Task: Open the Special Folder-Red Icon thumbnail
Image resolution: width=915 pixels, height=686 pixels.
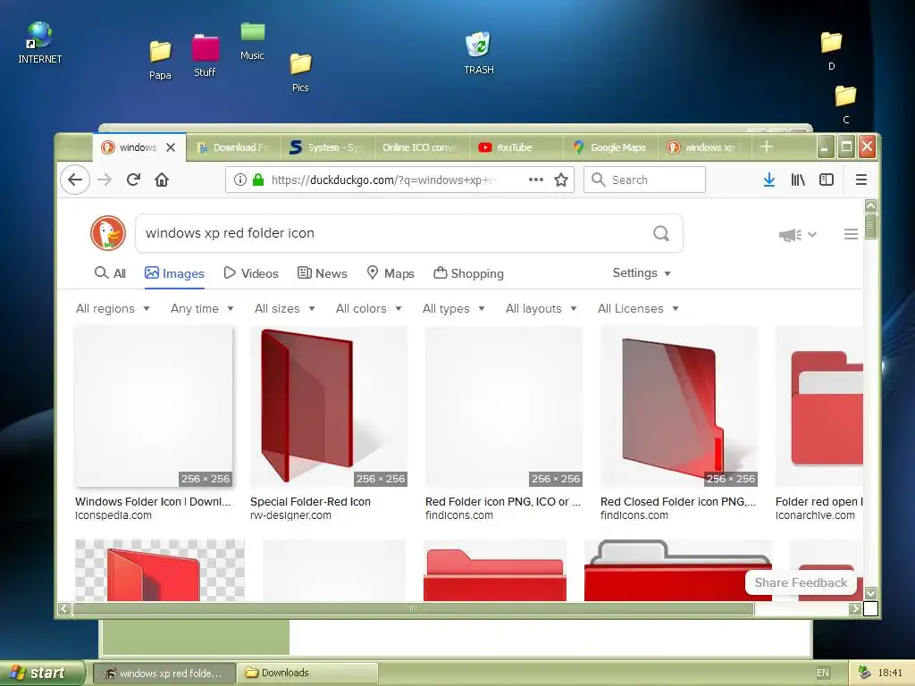Action: point(329,406)
